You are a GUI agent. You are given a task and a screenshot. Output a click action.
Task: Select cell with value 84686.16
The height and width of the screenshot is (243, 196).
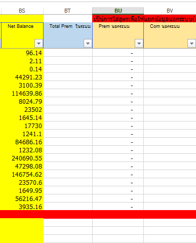(22, 142)
